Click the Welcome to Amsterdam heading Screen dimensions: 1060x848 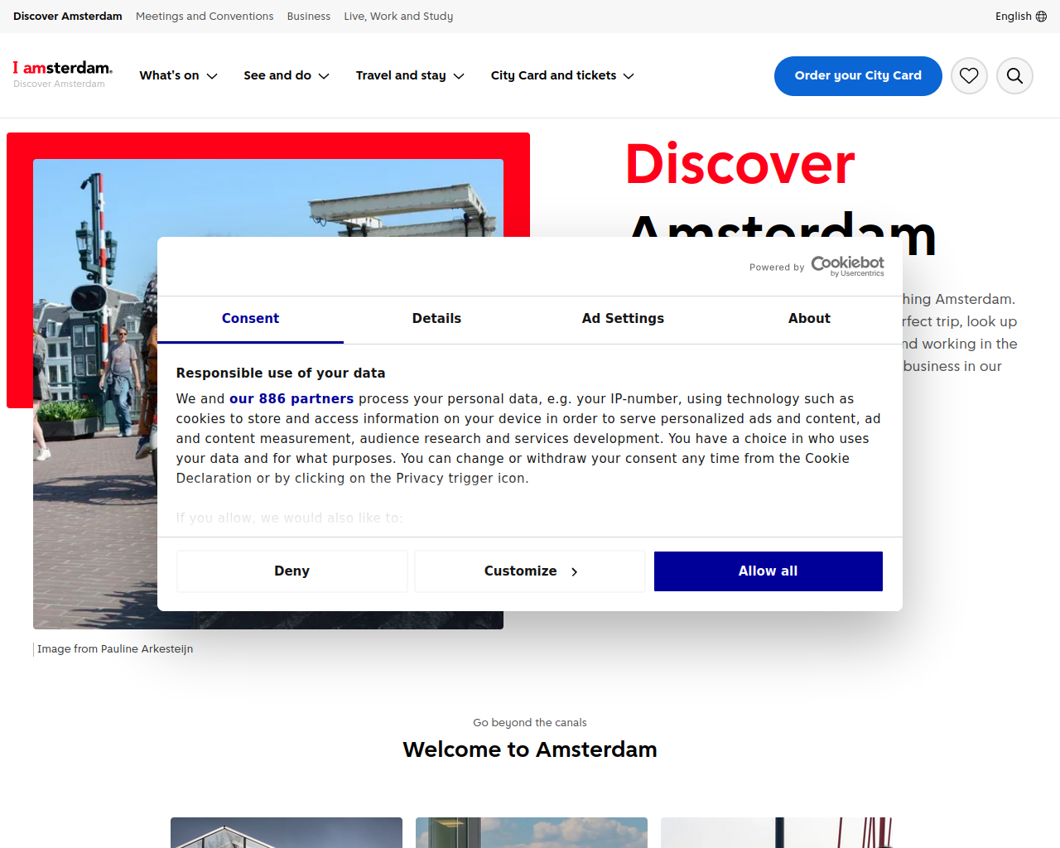530,749
